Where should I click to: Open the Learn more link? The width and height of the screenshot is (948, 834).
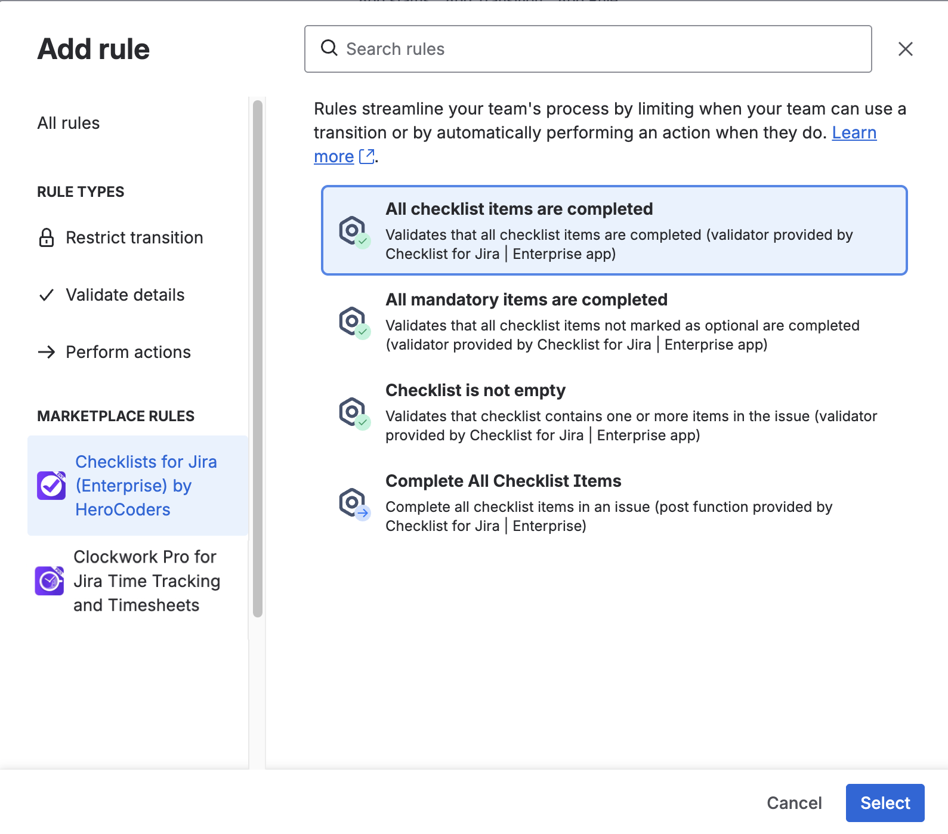point(854,133)
